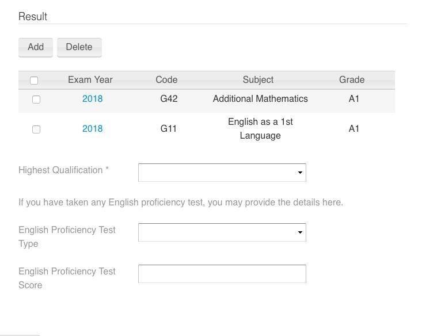Click the Code column header
Viewport: 422px width, 336px height.
pos(166,80)
